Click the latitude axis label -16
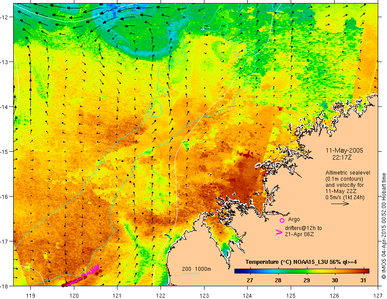The image size is (387, 299). point(5,197)
